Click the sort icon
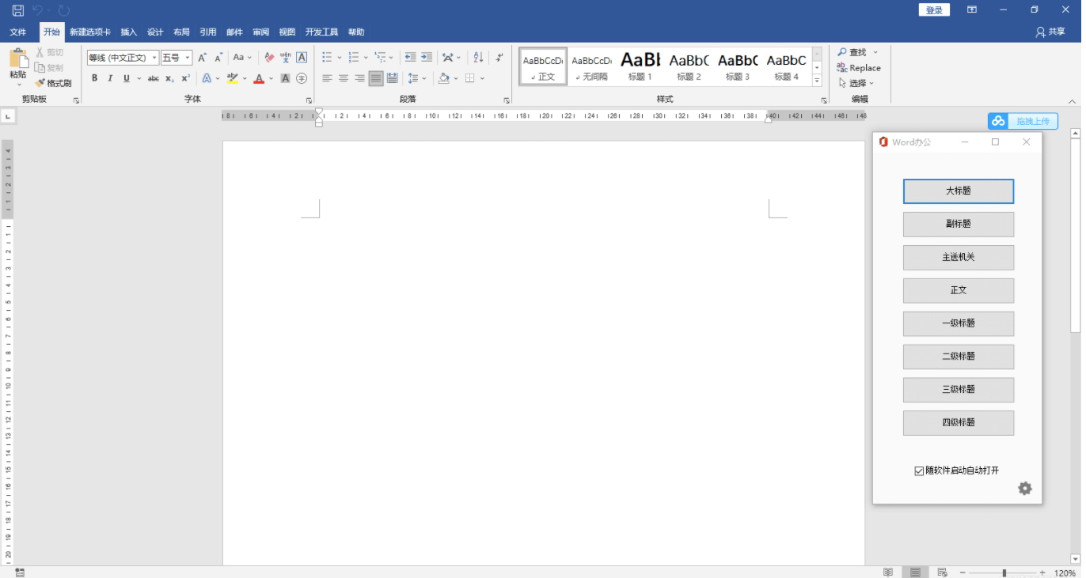The height and width of the screenshot is (578, 1086). (x=478, y=58)
